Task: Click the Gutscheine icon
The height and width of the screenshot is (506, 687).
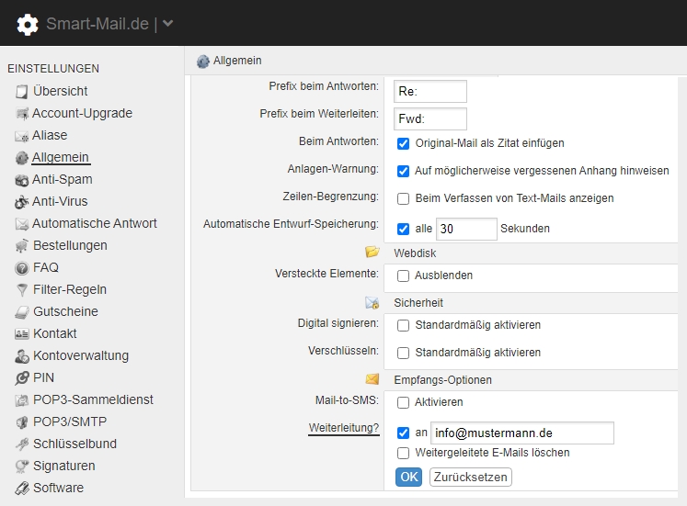Action: pyautogui.click(x=21, y=312)
